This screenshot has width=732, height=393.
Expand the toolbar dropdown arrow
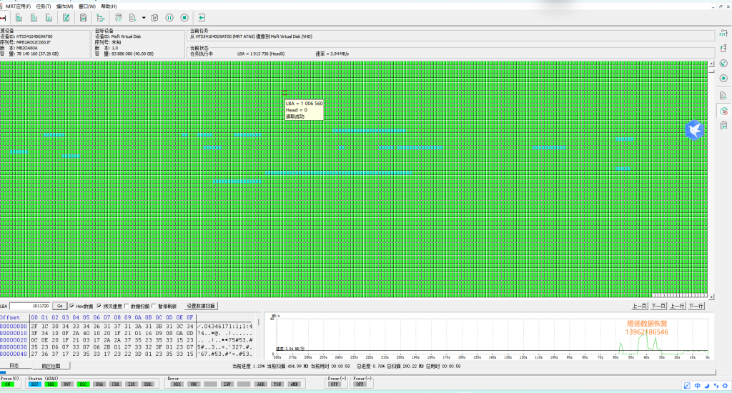tap(144, 18)
